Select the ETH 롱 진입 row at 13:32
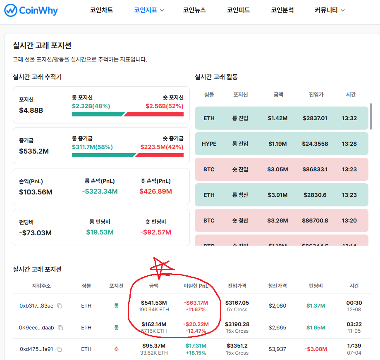This screenshot has width=380, height=360. pos(281,118)
